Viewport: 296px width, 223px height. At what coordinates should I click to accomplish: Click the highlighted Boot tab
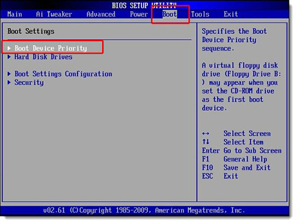coord(169,14)
